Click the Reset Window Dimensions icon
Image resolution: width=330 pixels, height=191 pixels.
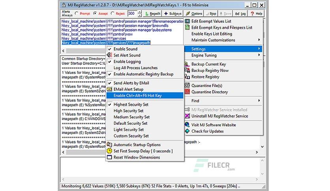pos(109,157)
